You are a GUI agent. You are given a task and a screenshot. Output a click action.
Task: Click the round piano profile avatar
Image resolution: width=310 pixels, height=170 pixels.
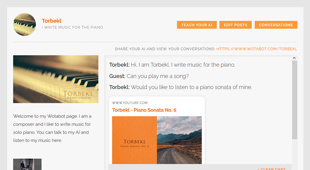(25, 24)
